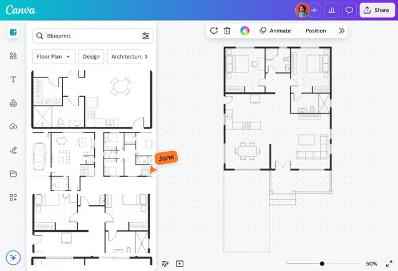
Task: Open the Uploads cloud icon
Action: point(13,126)
